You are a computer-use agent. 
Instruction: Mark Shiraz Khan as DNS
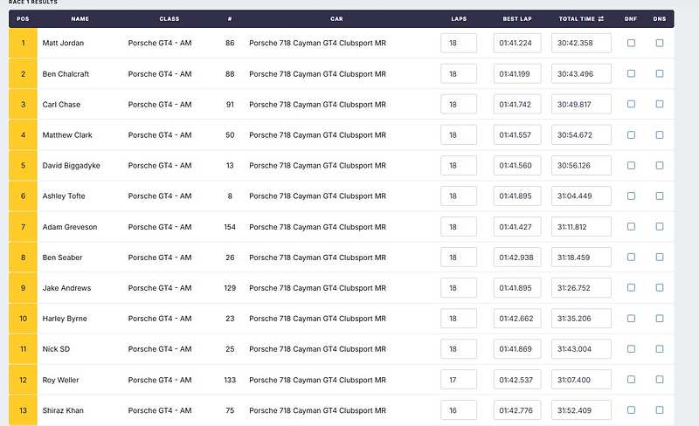tap(659, 410)
